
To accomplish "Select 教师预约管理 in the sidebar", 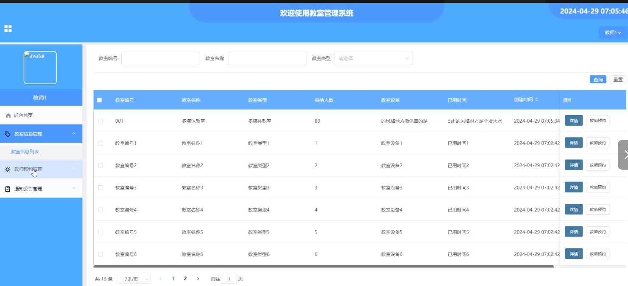I will pos(41,169).
